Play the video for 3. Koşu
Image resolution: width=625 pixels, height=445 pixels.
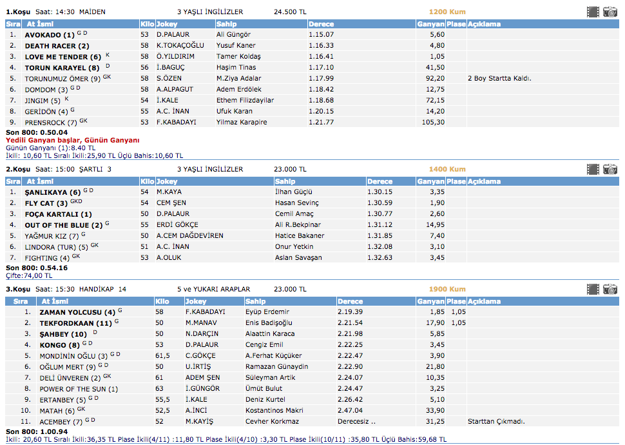pyautogui.click(x=593, y=289)
